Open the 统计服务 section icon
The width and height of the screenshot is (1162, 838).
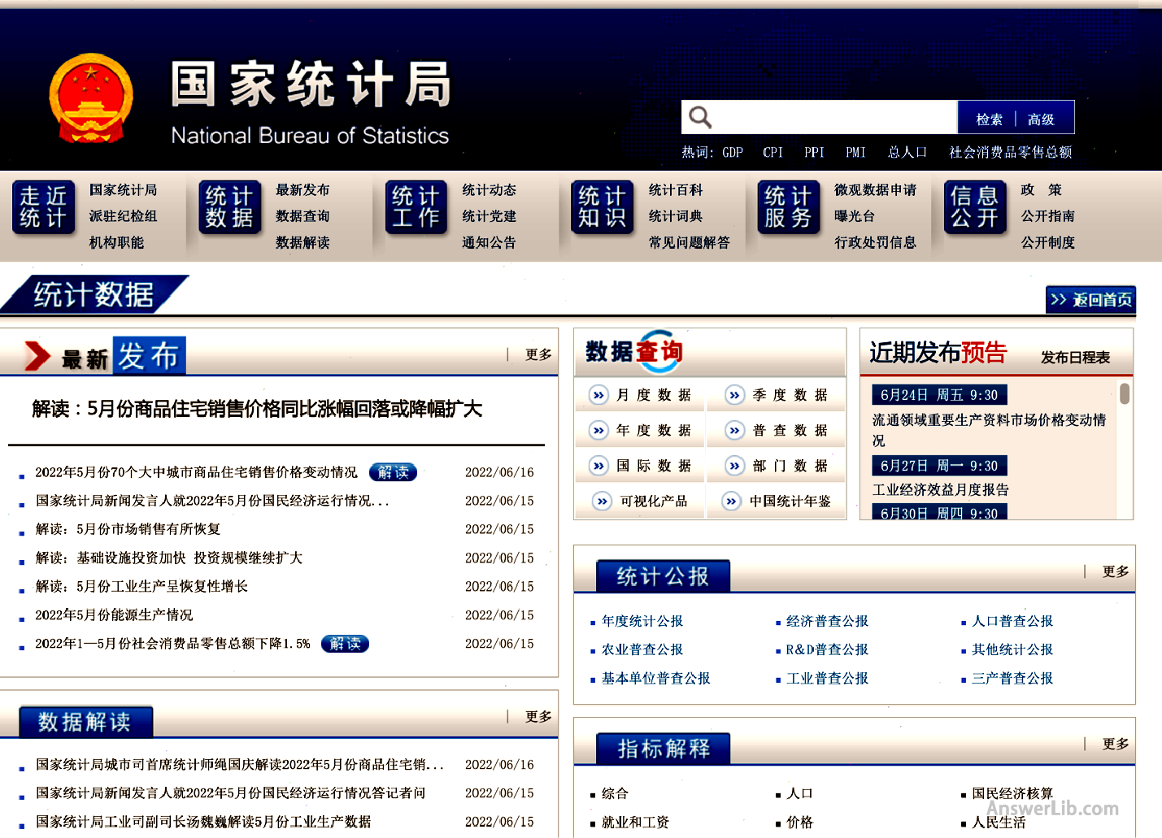click(788, 207)
